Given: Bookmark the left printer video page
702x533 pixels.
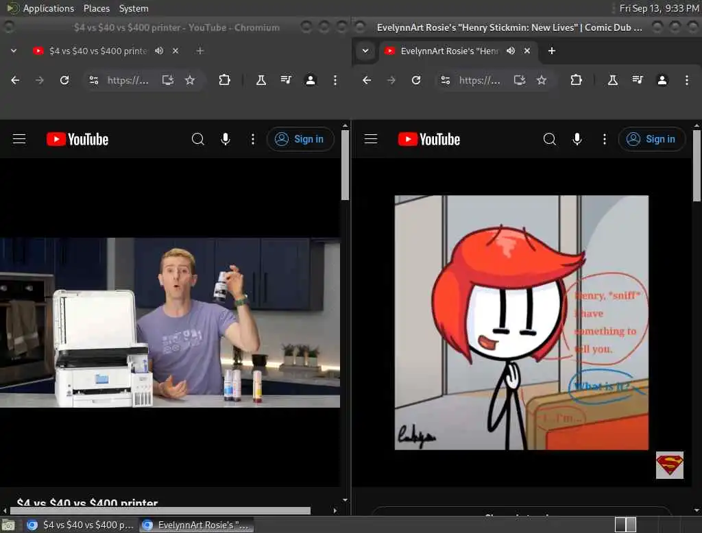Looking at the screenshot, I should click(x=190, y=80).
